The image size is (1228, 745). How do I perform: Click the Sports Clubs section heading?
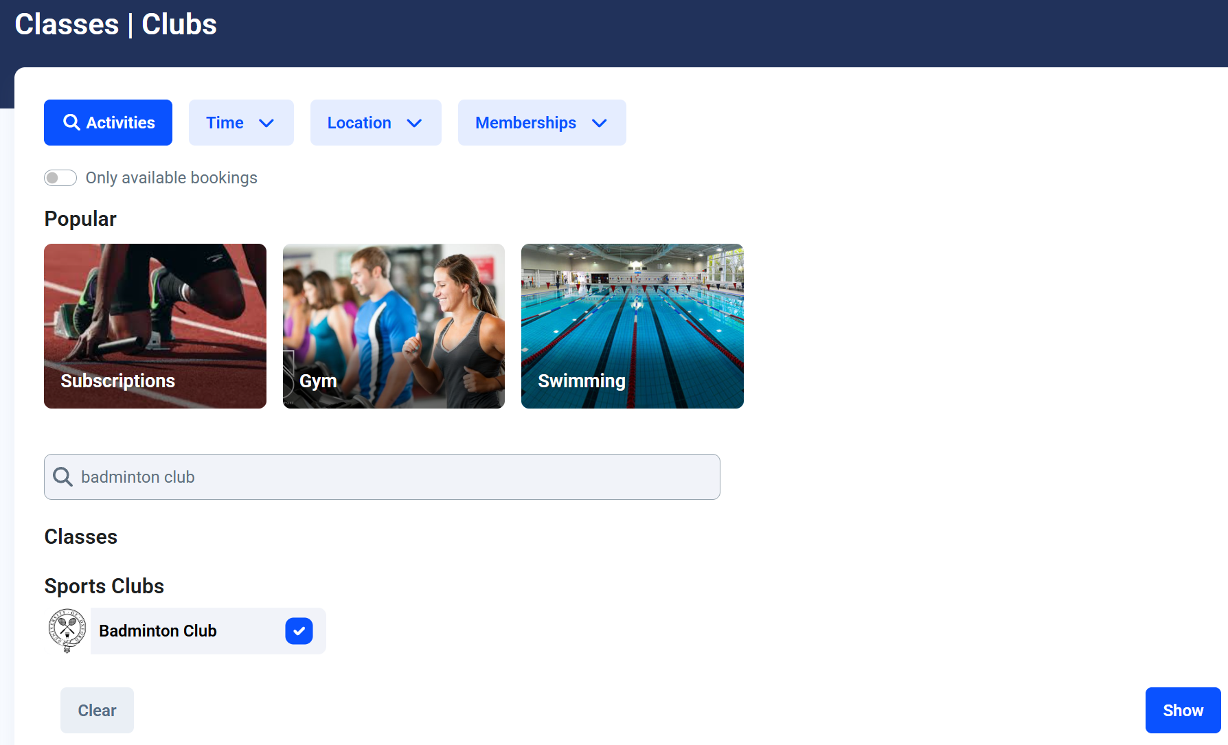104,586
